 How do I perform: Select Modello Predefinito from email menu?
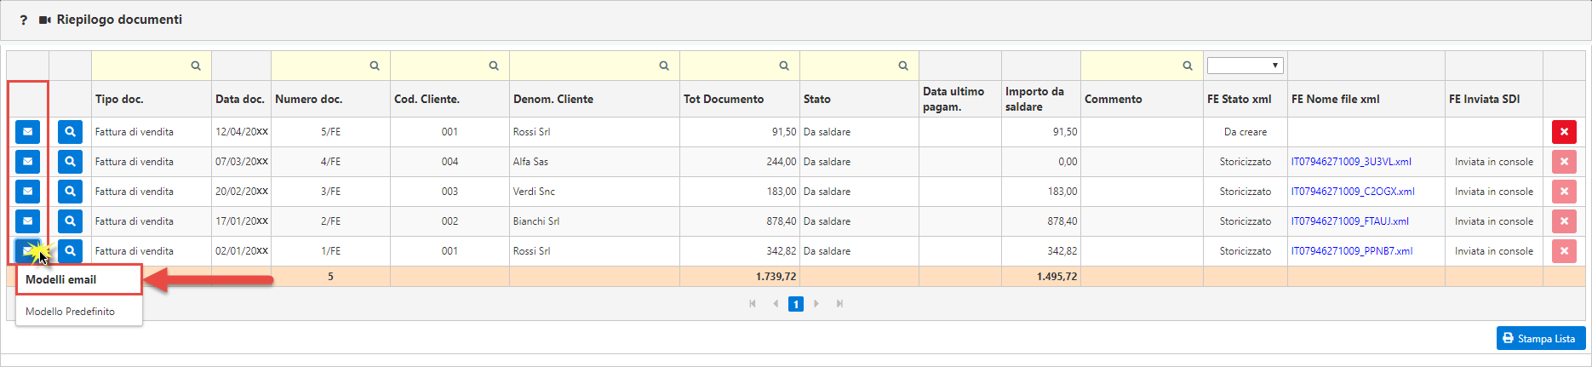click(70, 312)
